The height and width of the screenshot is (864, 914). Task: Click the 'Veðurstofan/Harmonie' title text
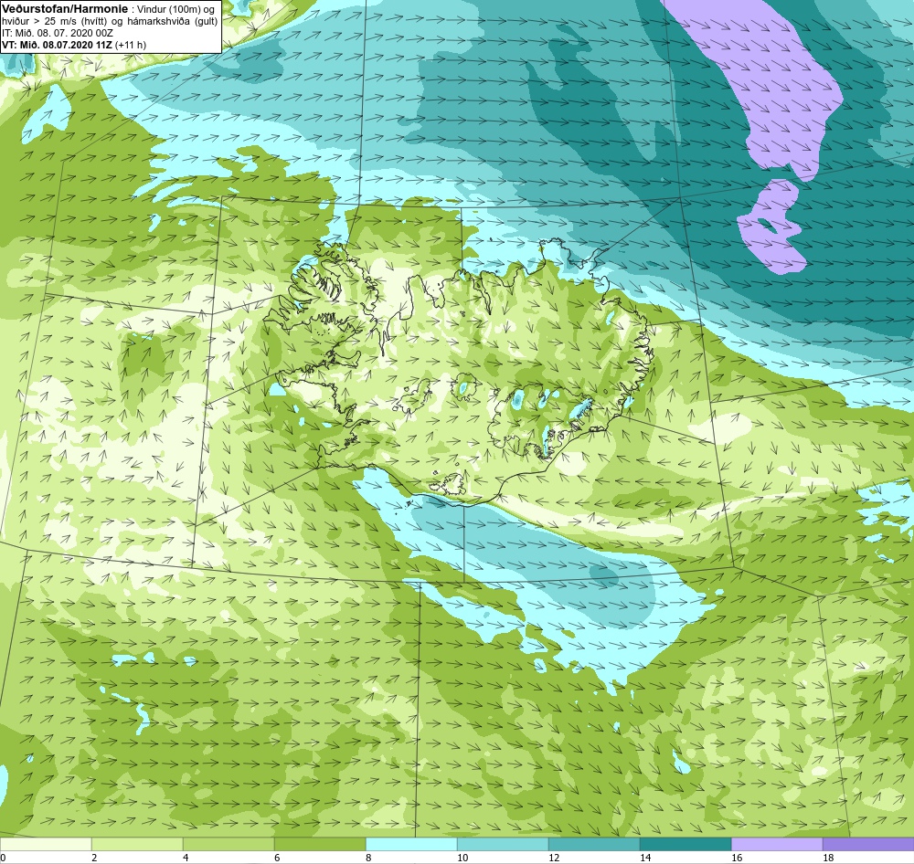tap(65, 9)
